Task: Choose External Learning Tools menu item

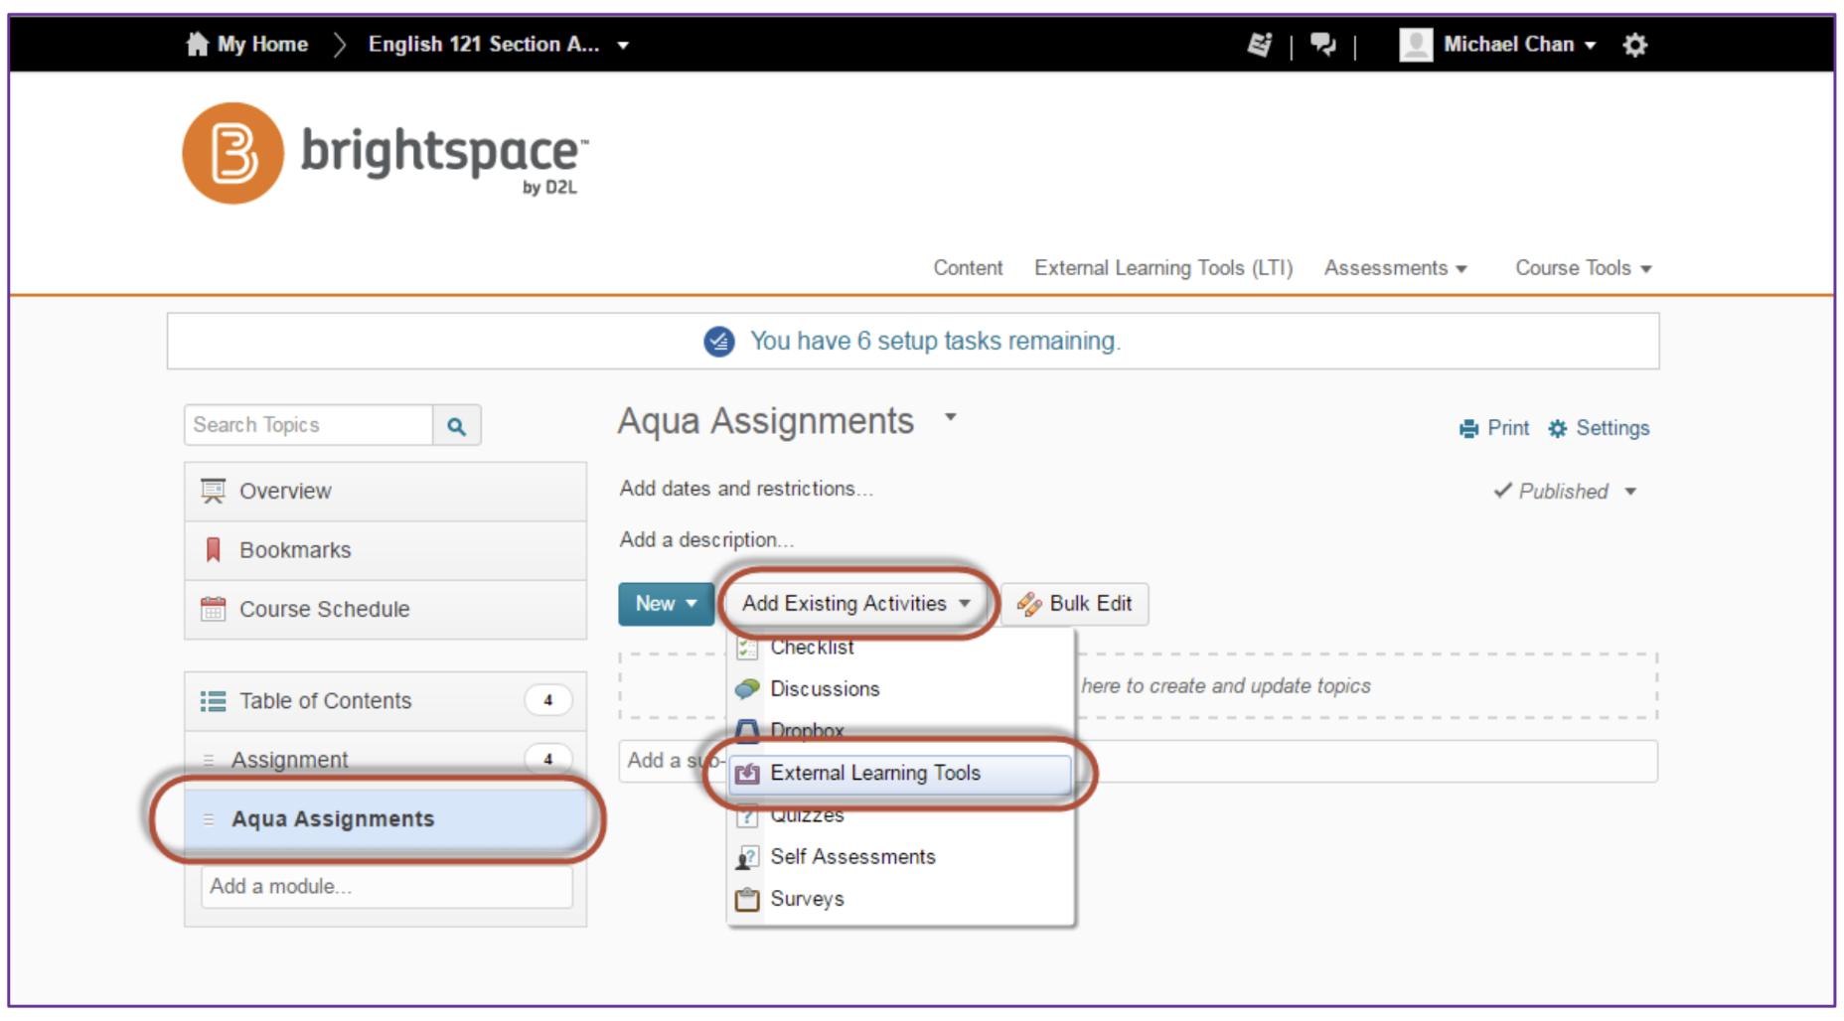Action: (x=900, y=773)
